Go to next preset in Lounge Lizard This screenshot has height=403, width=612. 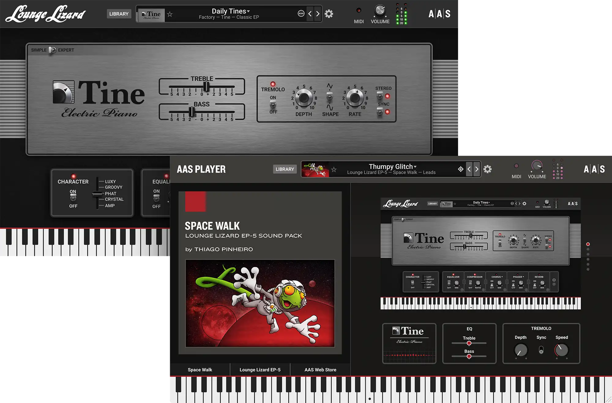(318, 14)
